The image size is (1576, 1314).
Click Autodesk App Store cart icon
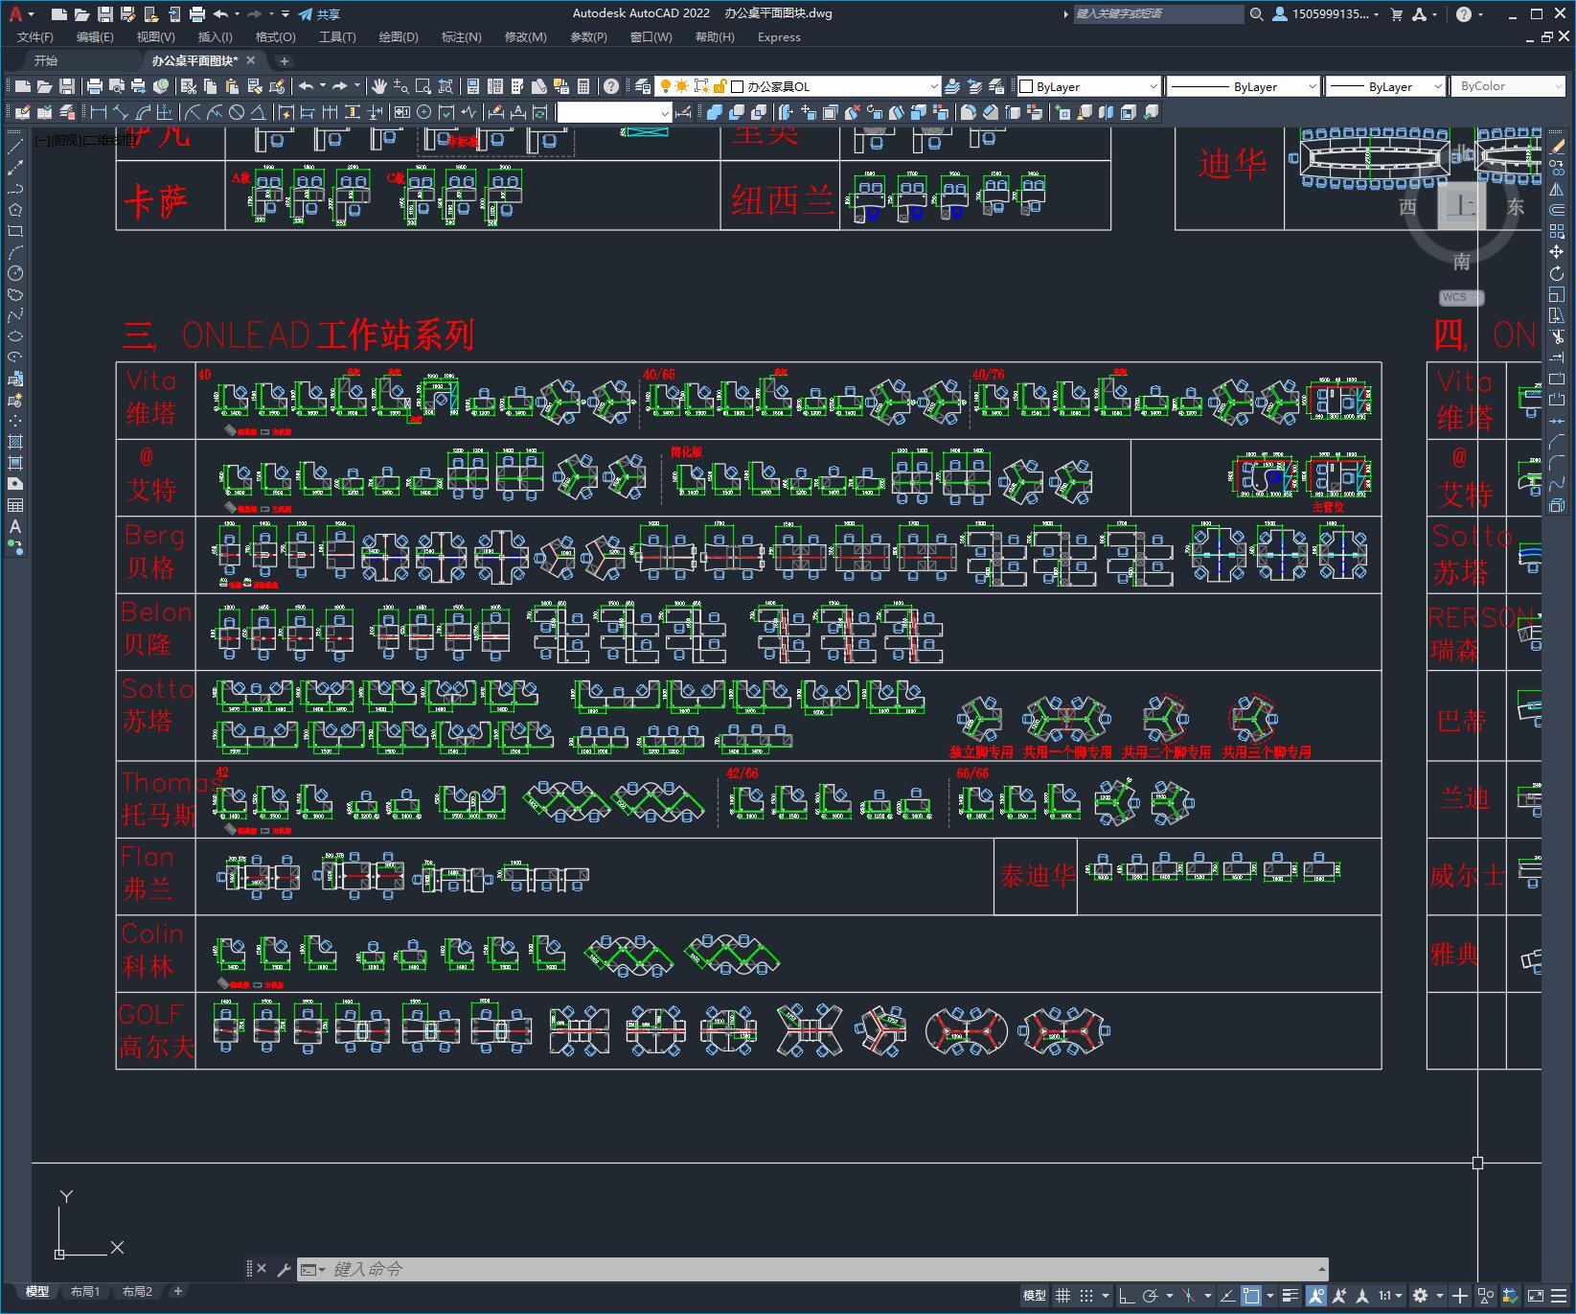(x=1396, y=14)
